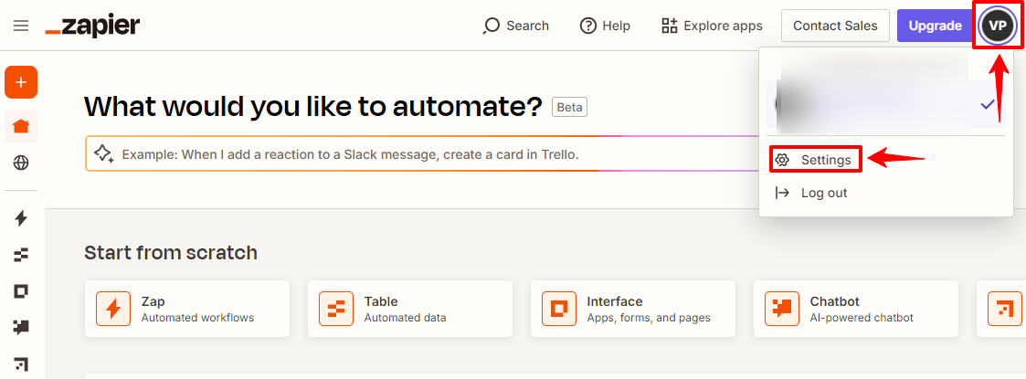Open Help from the top bar
Image resolution: width=1026 pixels, height=379 pixels.
(605, 26)
